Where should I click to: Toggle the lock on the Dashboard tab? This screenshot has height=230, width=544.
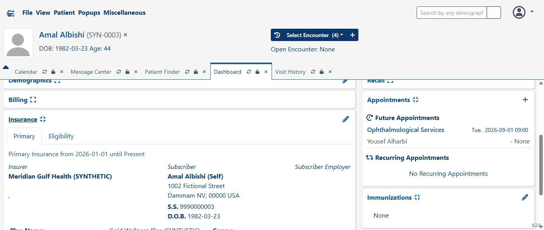click(258, 72)
